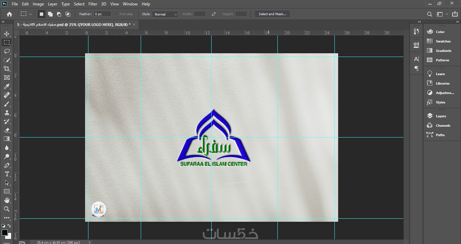
Task: Select the Horizontal Type tool
Action: coord(7,174)
